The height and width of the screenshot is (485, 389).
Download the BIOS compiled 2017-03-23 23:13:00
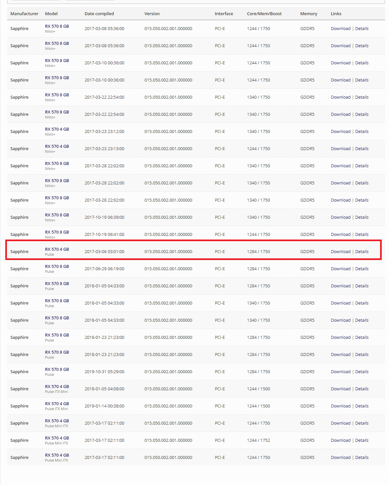tap(340, 148)
